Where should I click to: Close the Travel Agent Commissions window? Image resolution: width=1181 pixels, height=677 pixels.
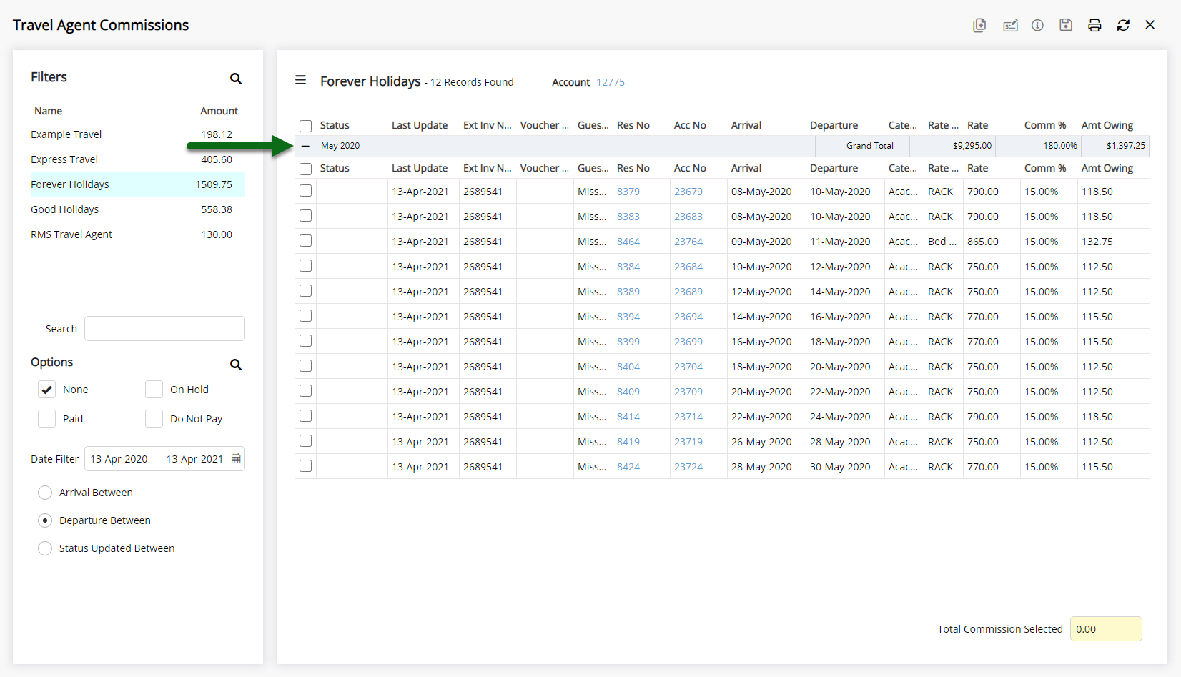[1150, 25]
